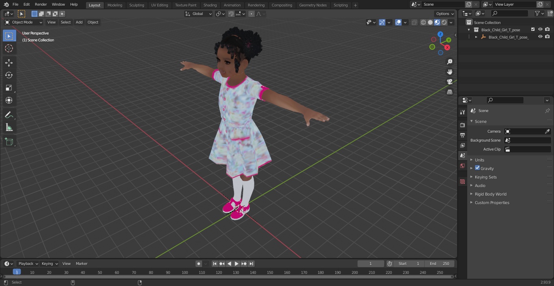This screenshot has width=554, height=286.
Task: Toggle X-ray view
Action: pos(414,22)
